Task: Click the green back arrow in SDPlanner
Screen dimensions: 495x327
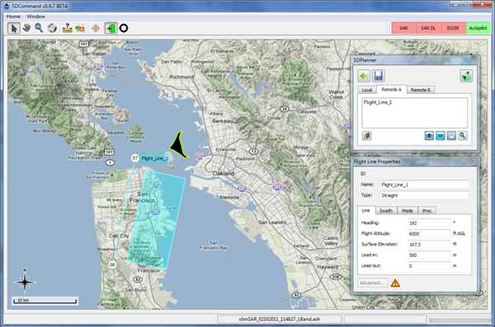Action: [x=364, y=76]
